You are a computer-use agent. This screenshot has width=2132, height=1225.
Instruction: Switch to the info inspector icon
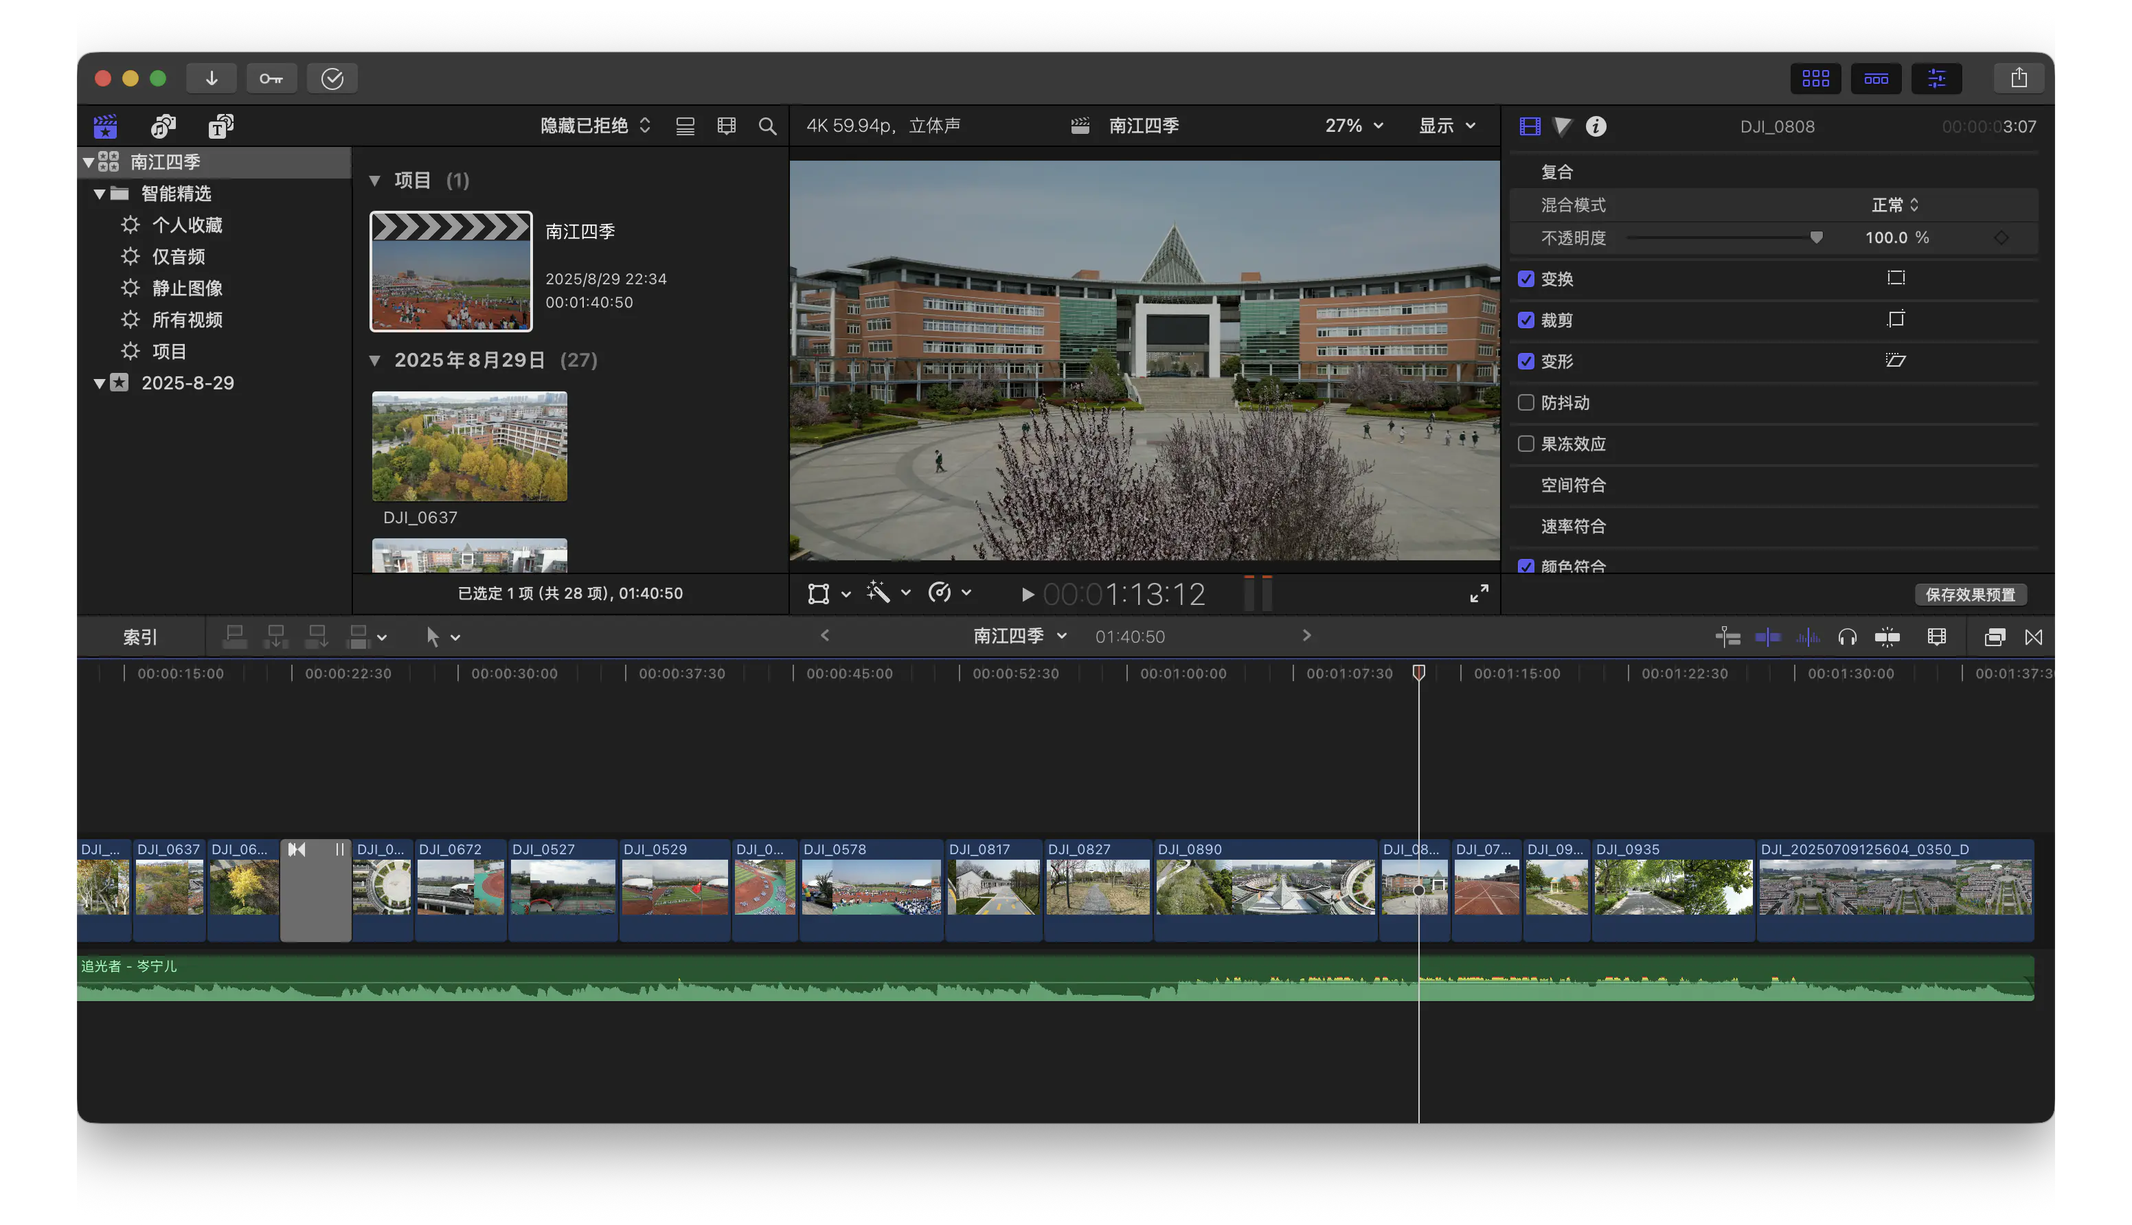point(1595,126)
